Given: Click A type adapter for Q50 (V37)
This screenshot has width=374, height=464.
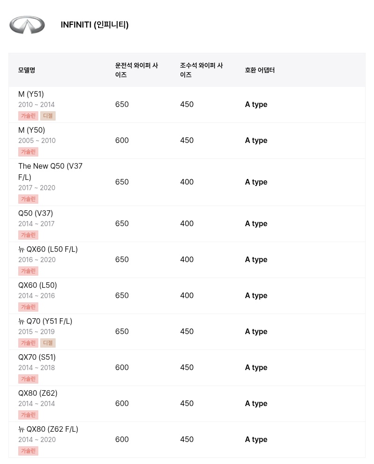Looking at the screenshot, I should point(256,224).
